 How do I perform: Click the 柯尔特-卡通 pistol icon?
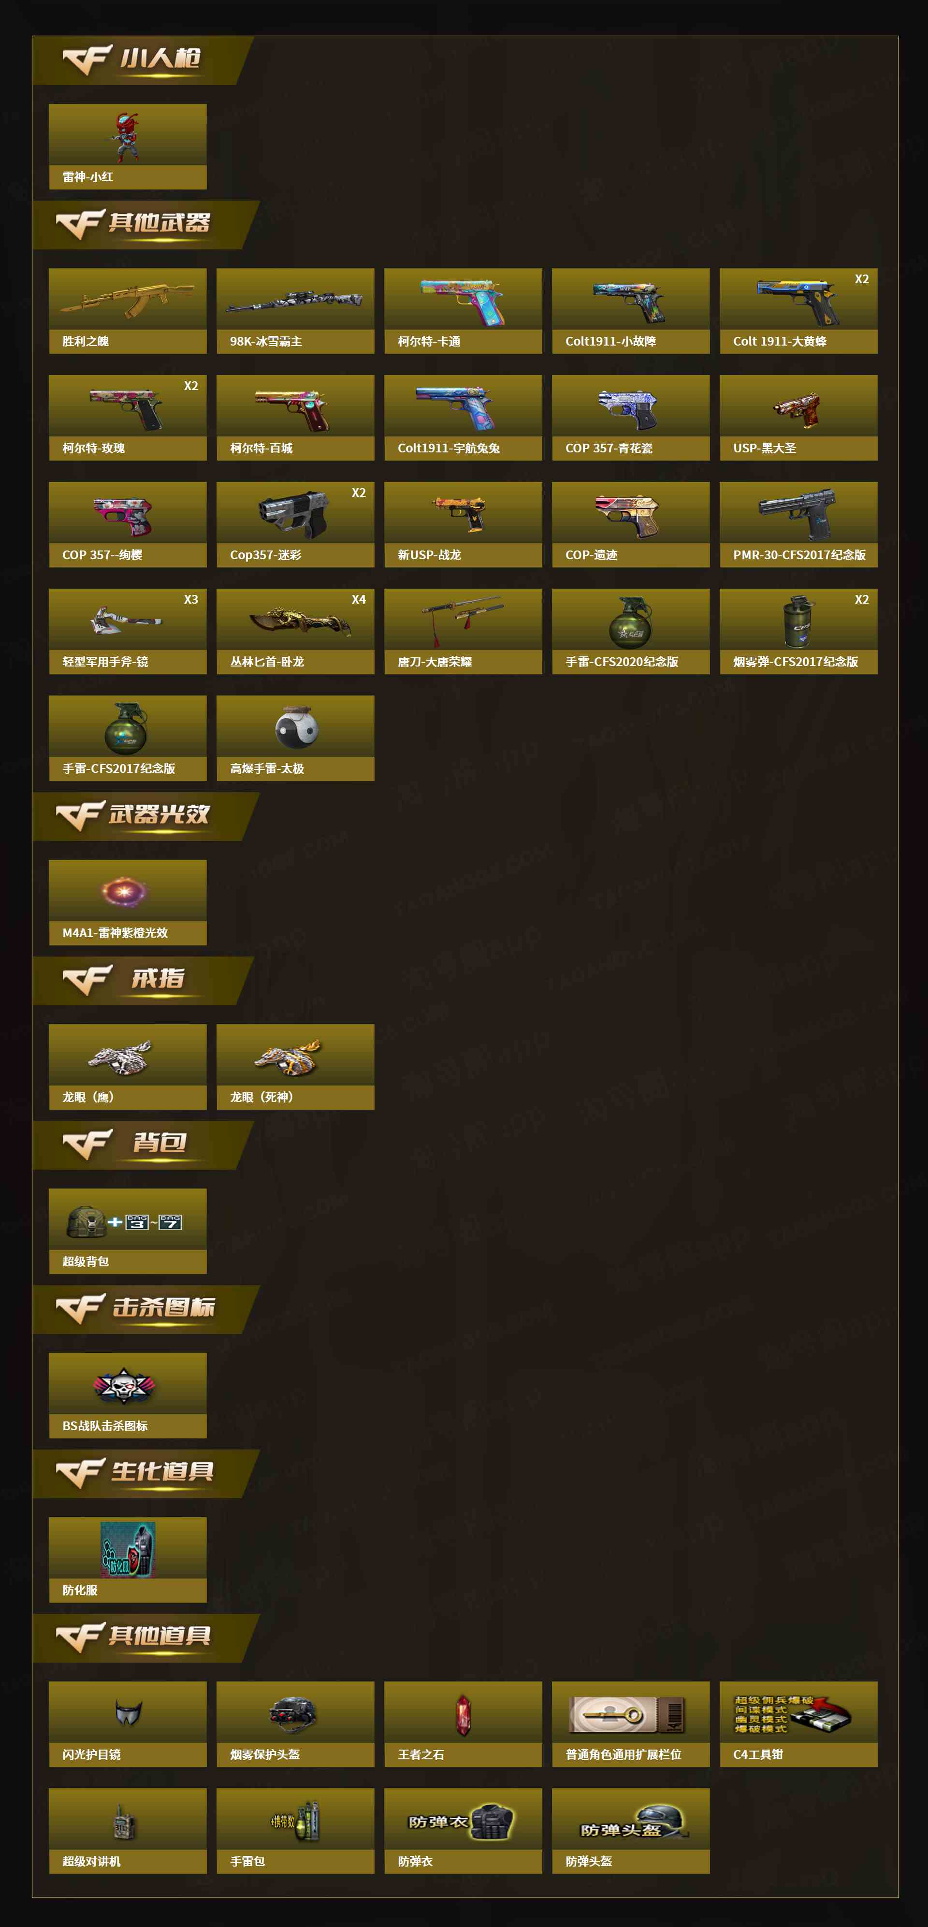click(463, 302)
